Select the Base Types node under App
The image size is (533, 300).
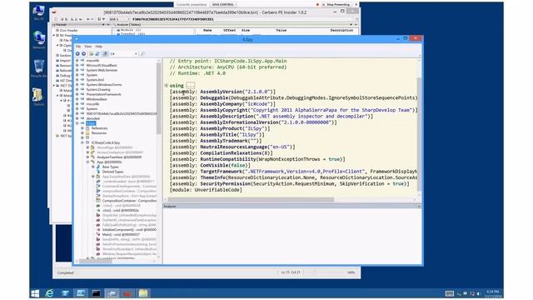111,167
